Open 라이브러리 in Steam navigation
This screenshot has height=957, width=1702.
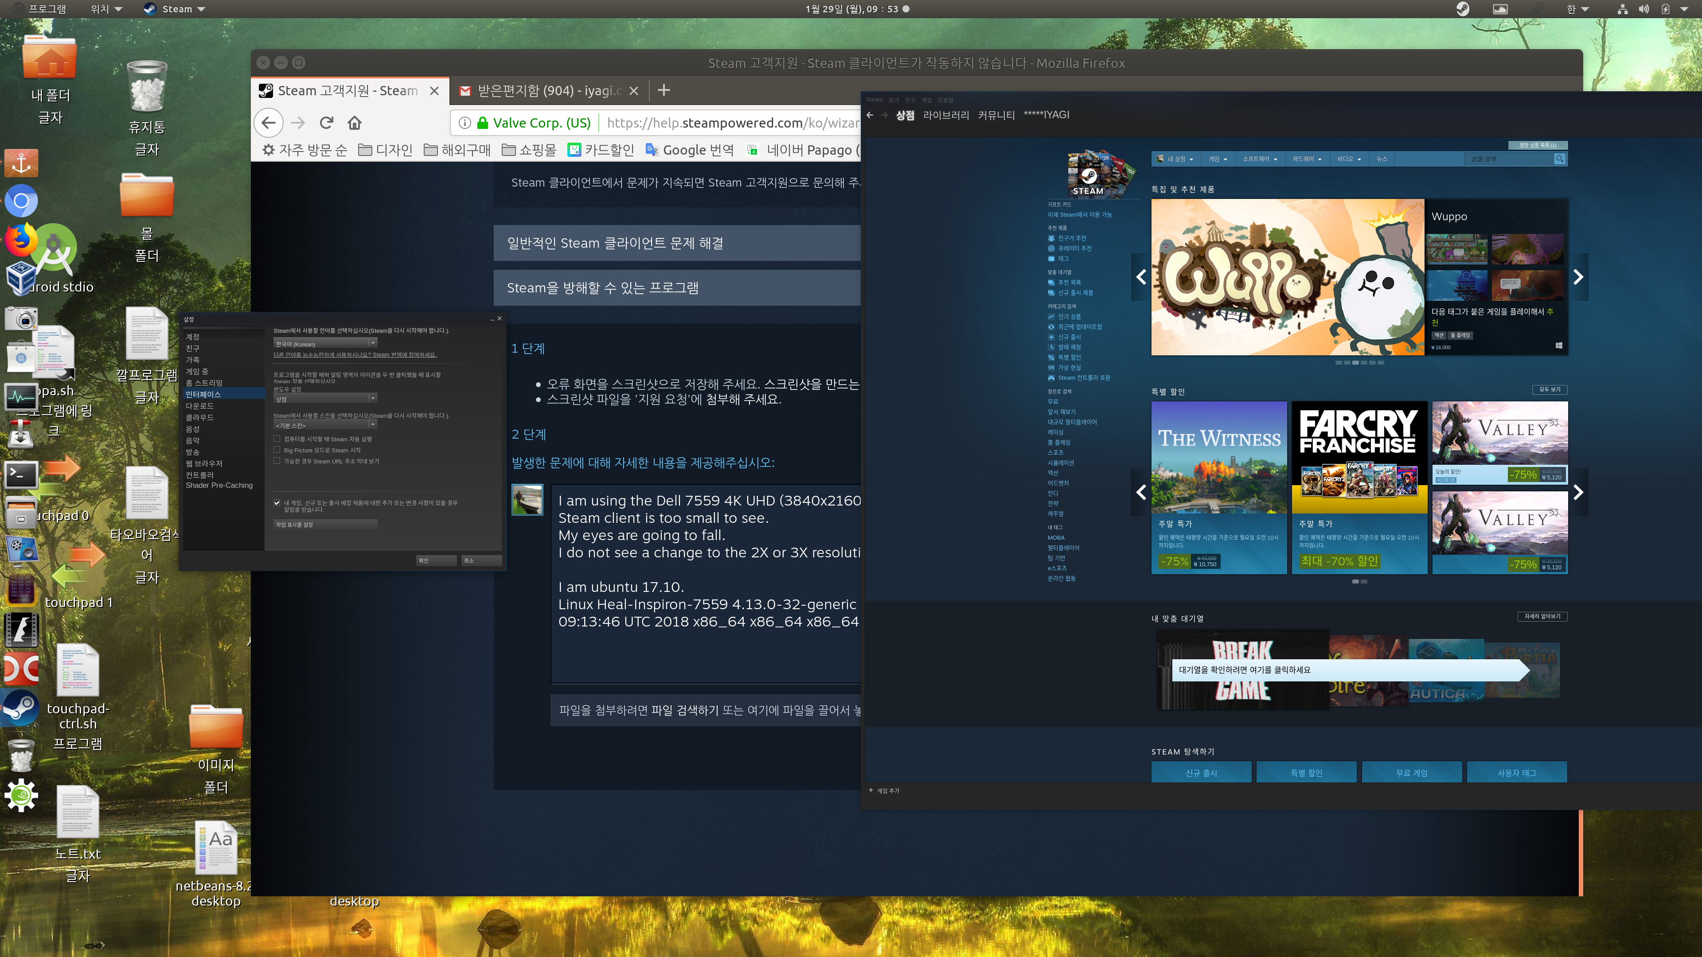[x=945, y=115]
